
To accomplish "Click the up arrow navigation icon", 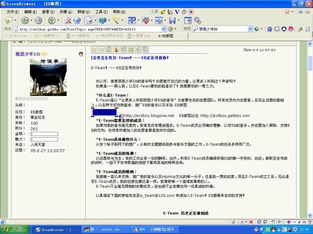I will 51,20.
